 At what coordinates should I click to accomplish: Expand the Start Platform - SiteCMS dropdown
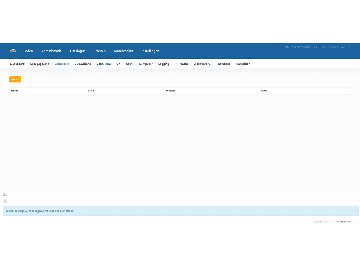click(332, 47)
